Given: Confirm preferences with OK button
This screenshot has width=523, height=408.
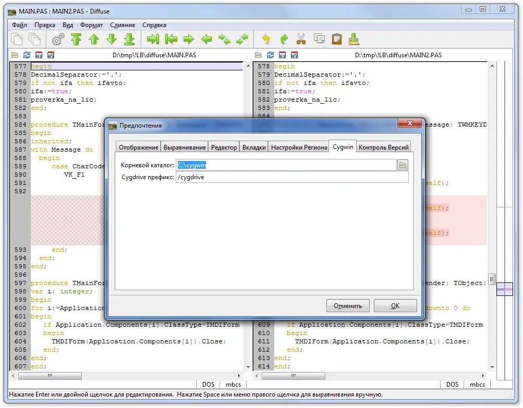Looking at the screenshot, I should [395, 306].
